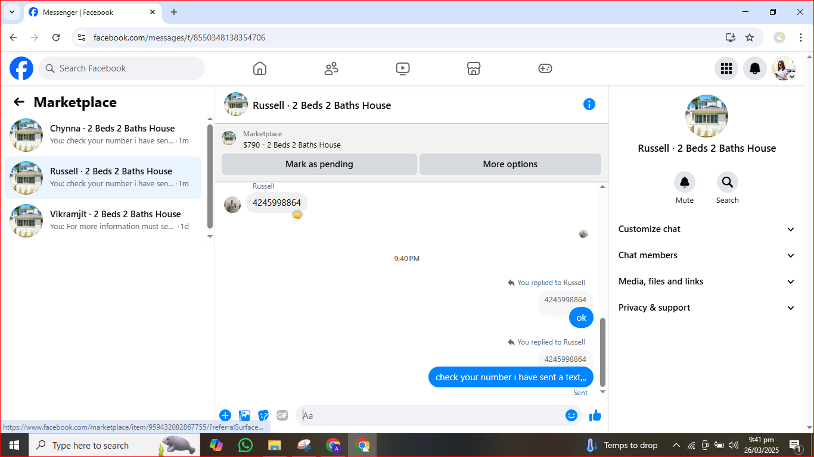Open the Gaming controller icon
The width and height of the screenshot is (814, 457).
click(x=545, y=68)
